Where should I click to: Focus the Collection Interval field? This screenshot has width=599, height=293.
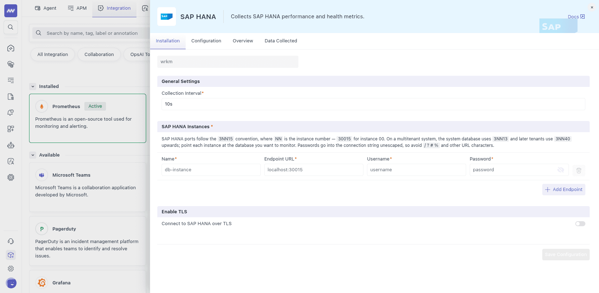[373, 104]
